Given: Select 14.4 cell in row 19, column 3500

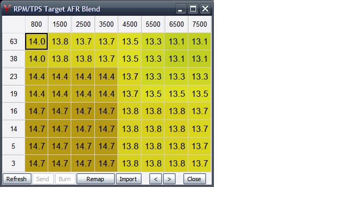Looking at the screenshot, I should point(106,94).
